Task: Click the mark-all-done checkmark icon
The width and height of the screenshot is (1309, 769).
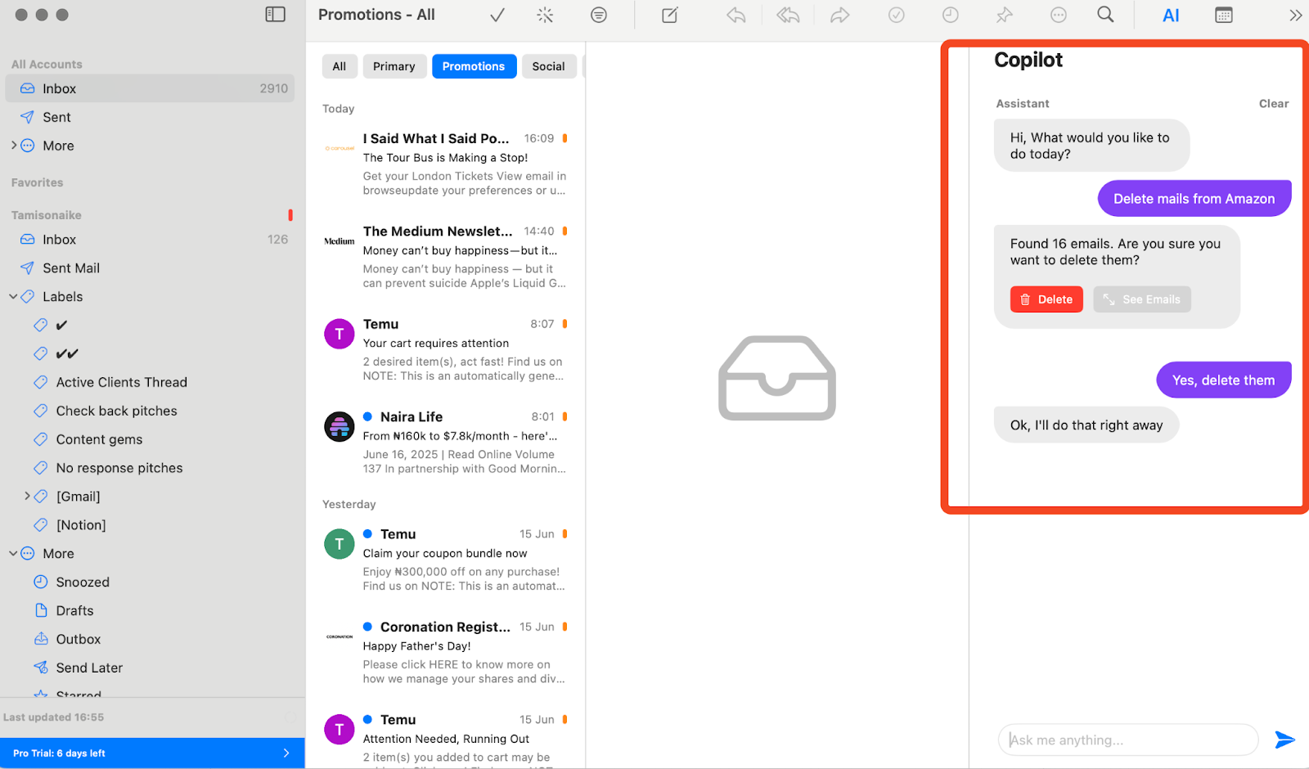Action: coord(497,15)
